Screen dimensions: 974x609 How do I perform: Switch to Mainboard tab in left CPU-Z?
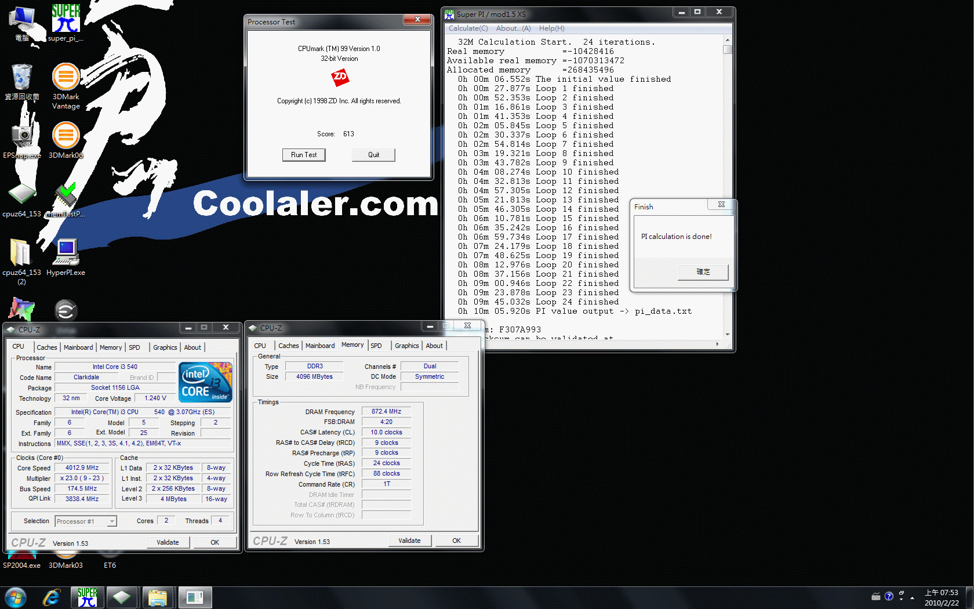point(78,347)
